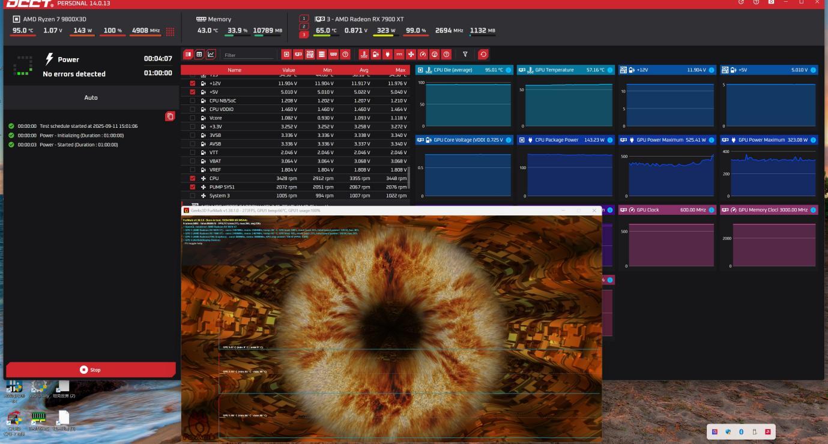Open CPU core details grid icon
The height and width of the screenshot is (444, 828).
point(170,31)
